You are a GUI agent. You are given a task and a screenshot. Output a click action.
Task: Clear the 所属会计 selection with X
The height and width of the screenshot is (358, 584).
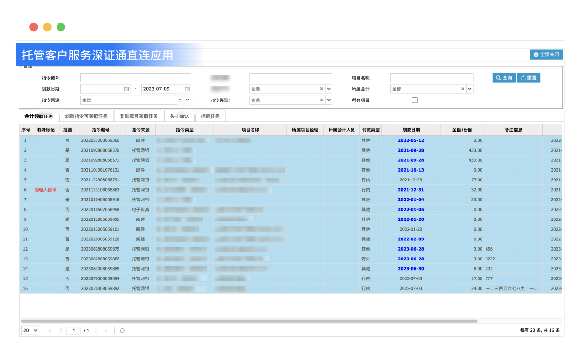pos(463,89)
